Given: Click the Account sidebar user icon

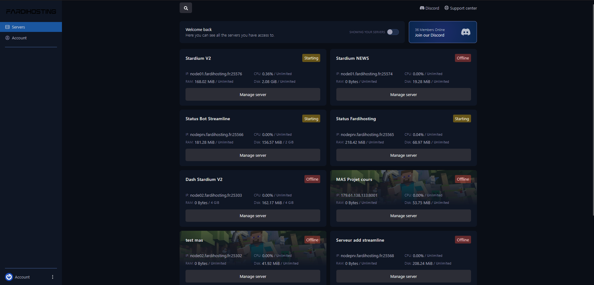Looking at the screenshot, I should coord(7,38).
